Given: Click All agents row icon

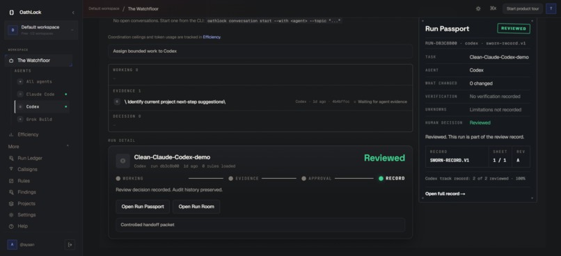Looking at the screenshot, I should click(20, 81).
